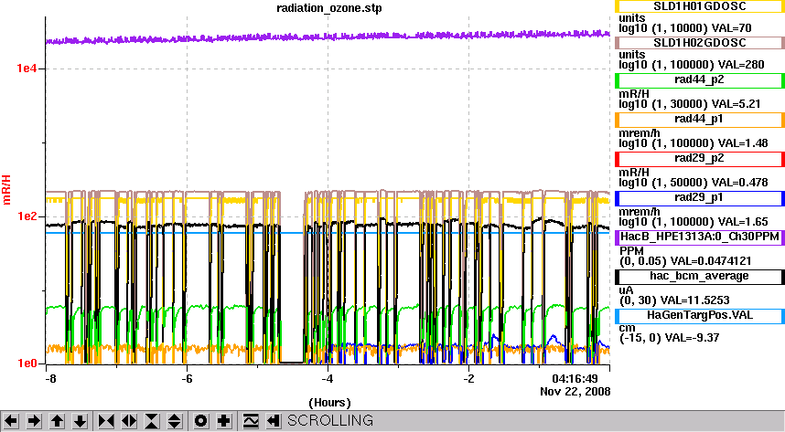Click the horizontal diamond time-axis zoom icon
The width and height of the screenshot is (785, 432).
pyautogui.click(x=129, y=421)
